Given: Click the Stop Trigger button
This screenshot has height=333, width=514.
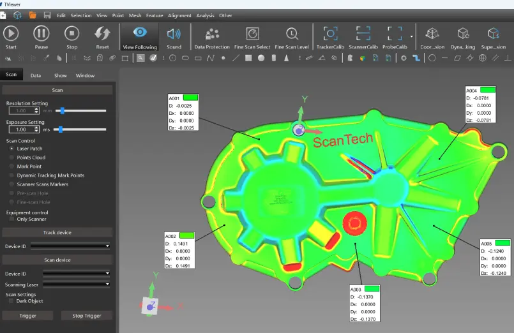Looking at the screenshot, I should coord(87,315).
